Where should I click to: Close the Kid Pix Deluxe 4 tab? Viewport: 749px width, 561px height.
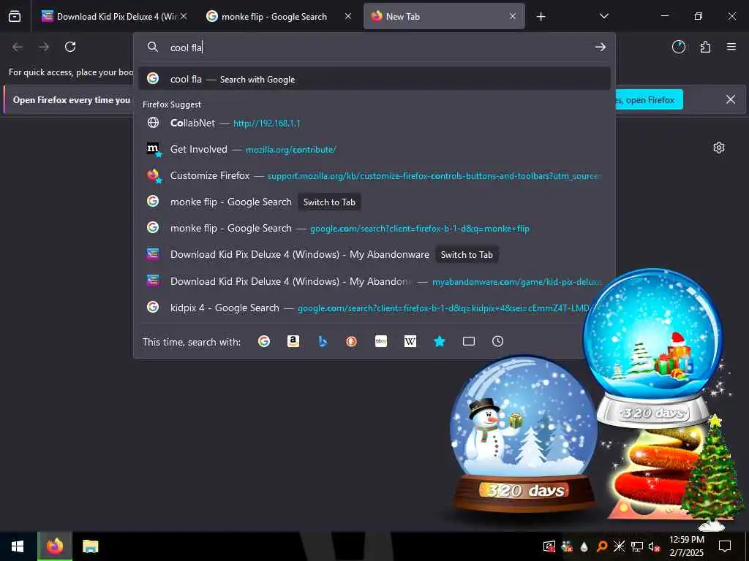(184, 16)
